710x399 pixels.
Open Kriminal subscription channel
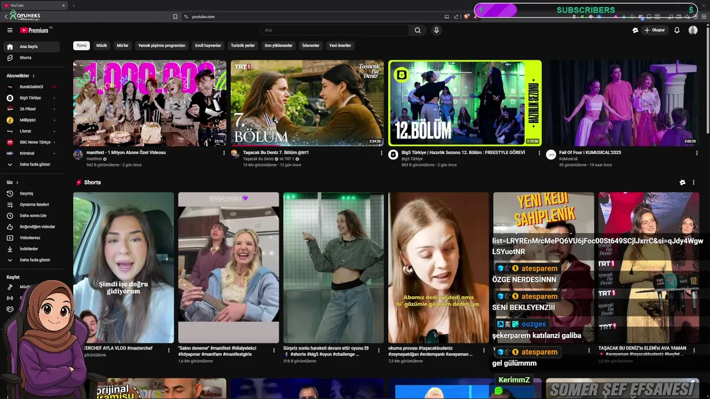[31, 154]
